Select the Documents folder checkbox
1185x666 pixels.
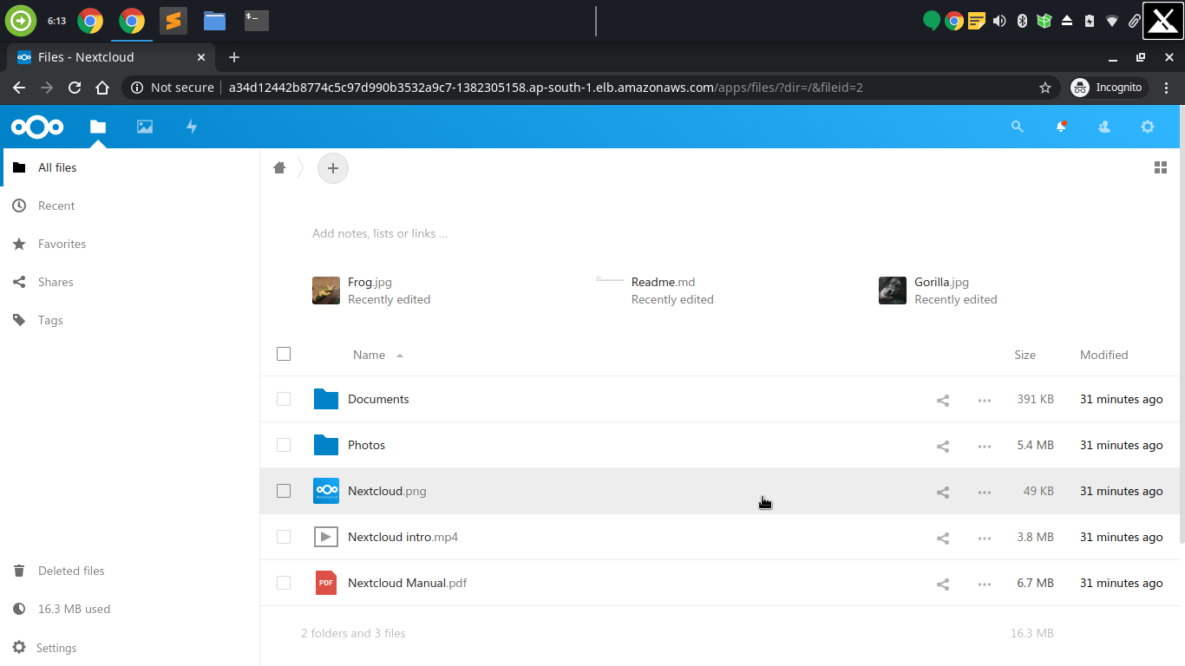(x=284, y=399)
